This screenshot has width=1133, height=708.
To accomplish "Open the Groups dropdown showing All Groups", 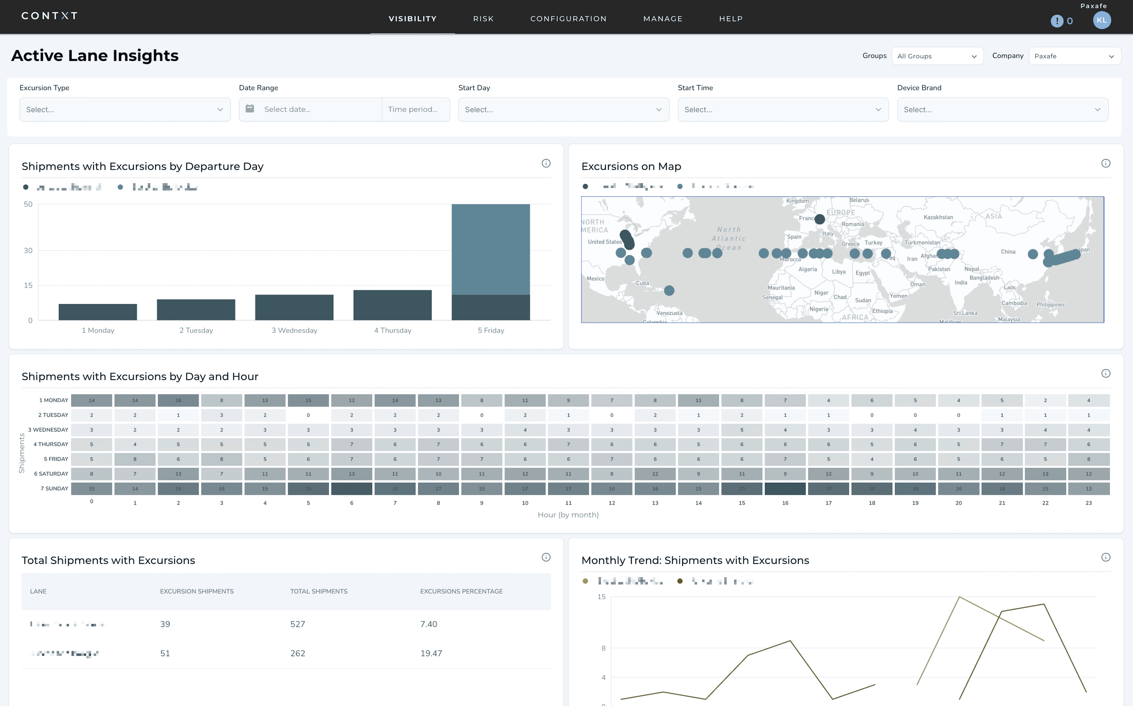I will point(937,56).
